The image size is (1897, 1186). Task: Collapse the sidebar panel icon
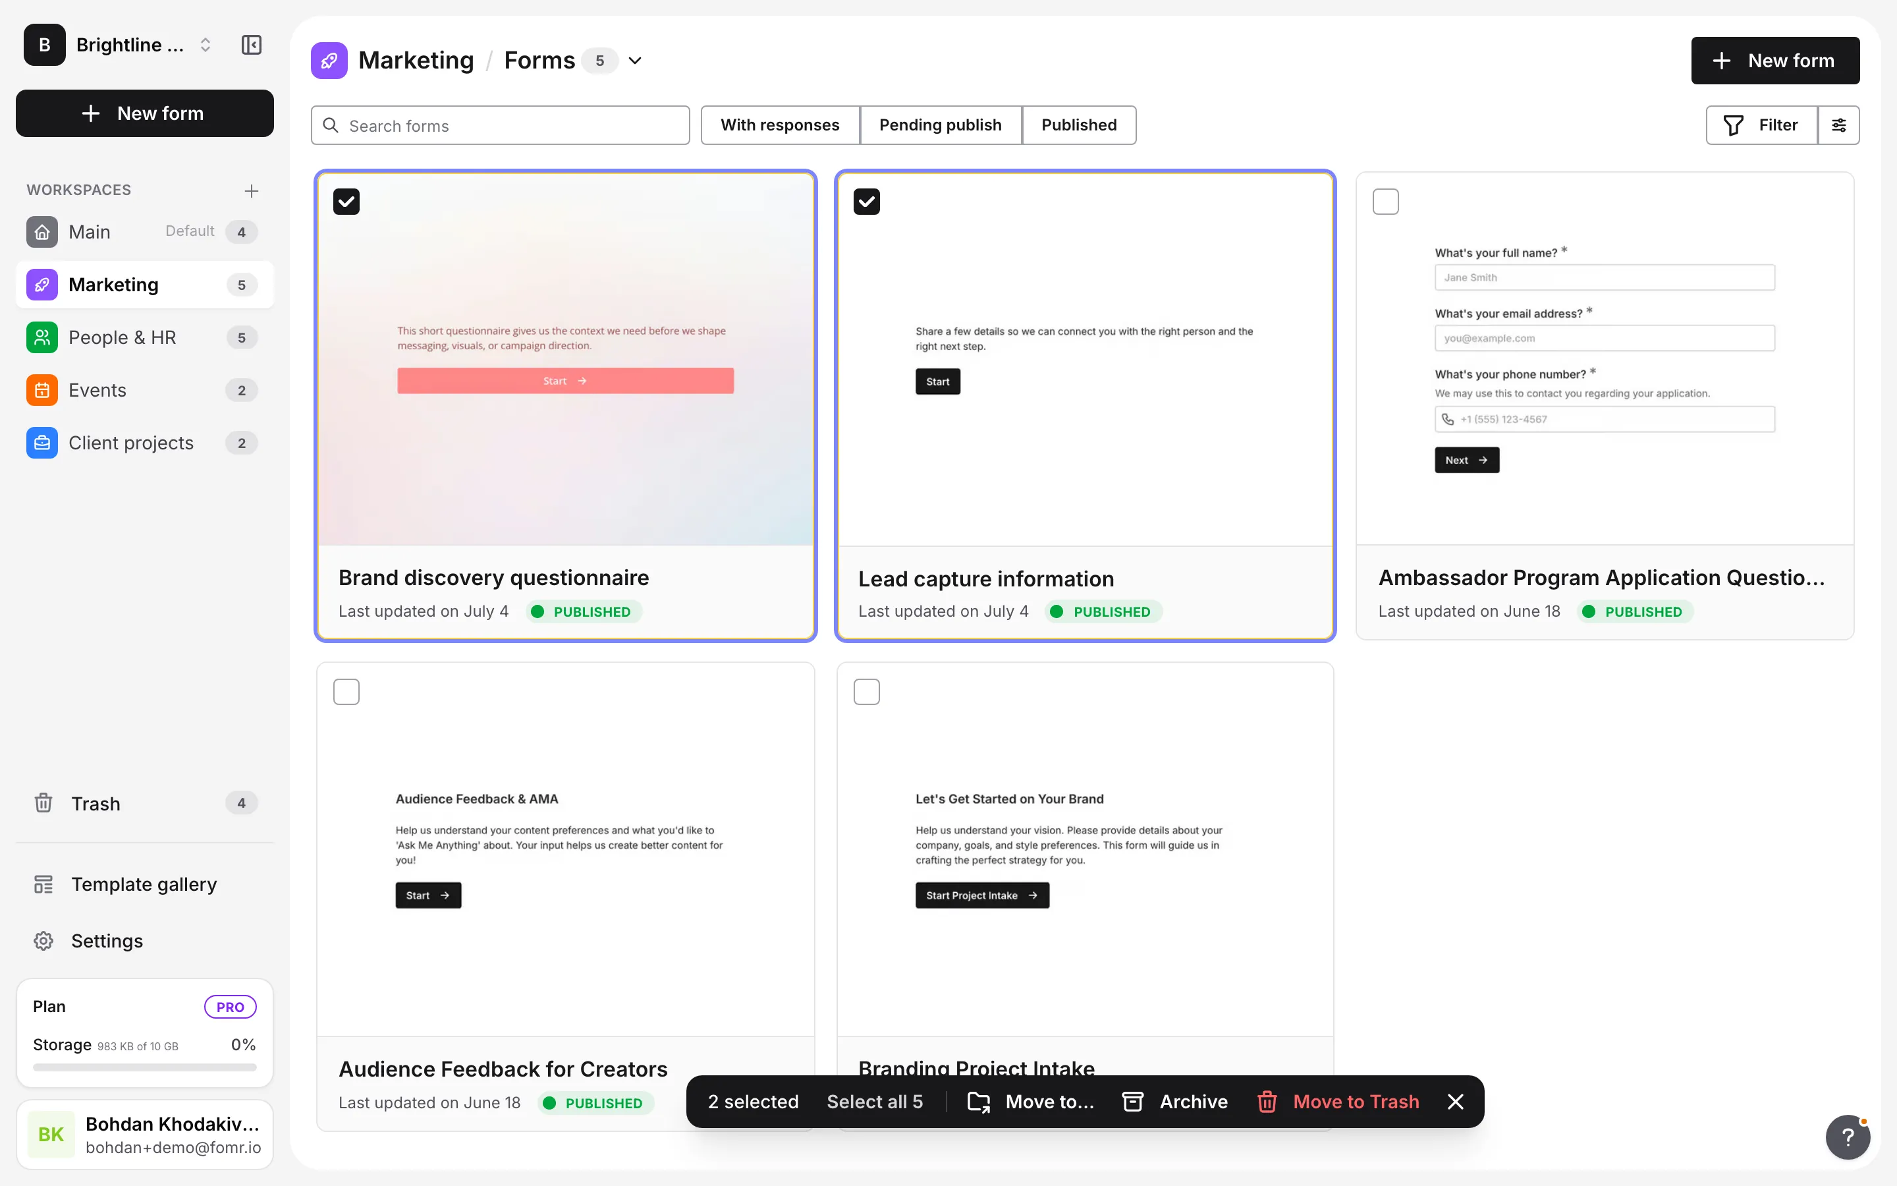[x=251, y=45]
